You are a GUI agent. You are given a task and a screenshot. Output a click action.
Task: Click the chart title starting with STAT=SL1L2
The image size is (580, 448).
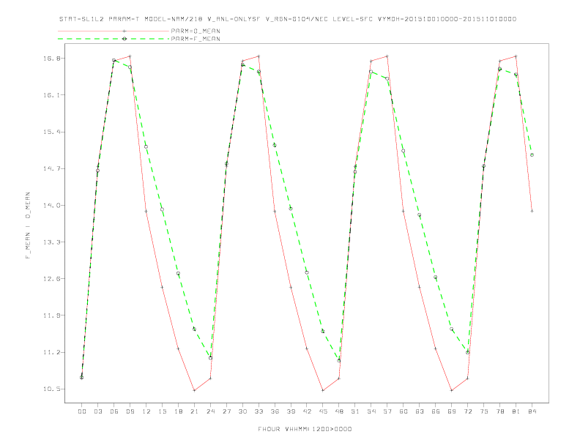pos(288,19)
